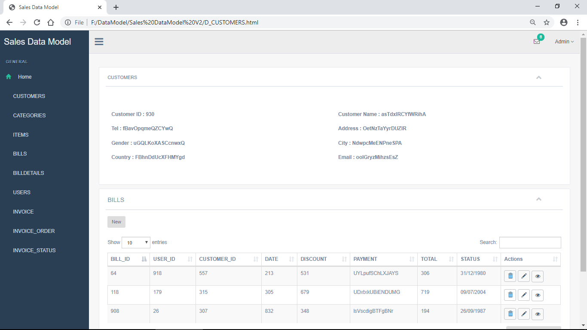The height and width of the screenshot is (330, 587).
Task: Delete the bill with BILL_ID 64
Action: pyautogui.click(x=510, y=276)
